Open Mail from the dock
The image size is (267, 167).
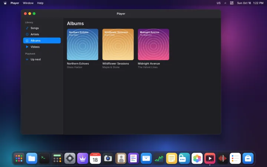tap(146, 158)
